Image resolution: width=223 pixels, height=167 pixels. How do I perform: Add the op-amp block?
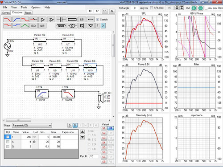pos(51,20)
